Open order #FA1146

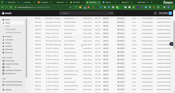[x=38, y=74]
